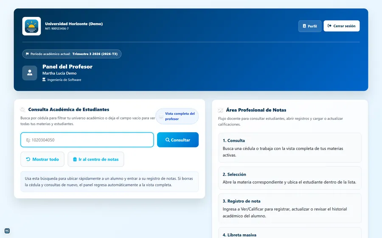Click the name Martha Lucía Demo
This screenshot has width=382, height=238.
point(59,73)
